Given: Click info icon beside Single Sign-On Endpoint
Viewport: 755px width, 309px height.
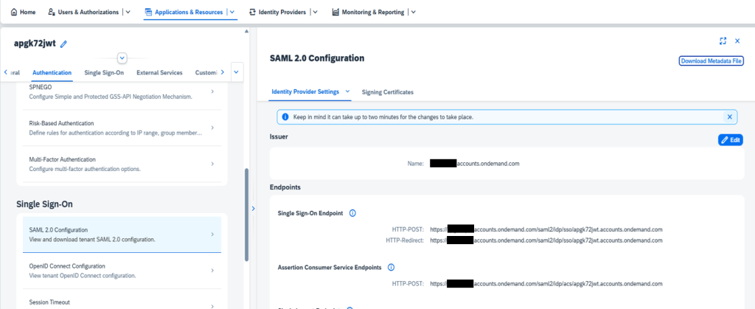Looking at the screenshot, I should (x=352, y=213).
